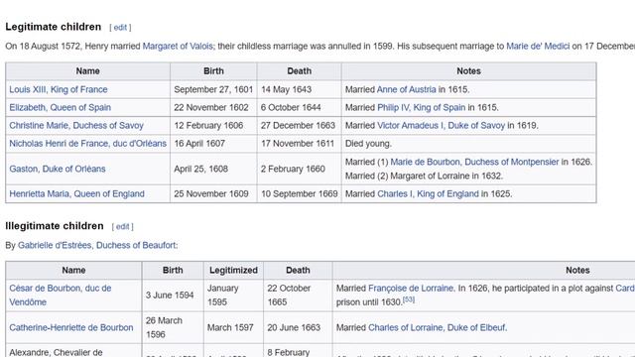Select the death date 17 November 1611

click(298, 144)
